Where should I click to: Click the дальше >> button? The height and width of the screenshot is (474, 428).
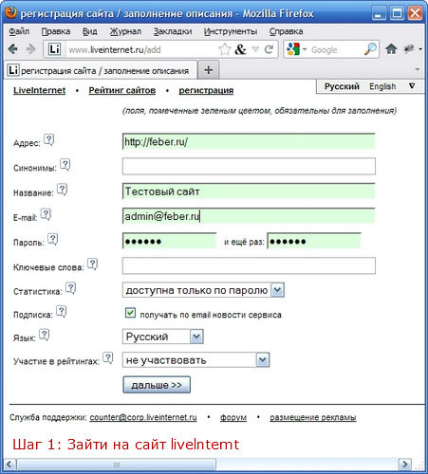tap(157, 385)
